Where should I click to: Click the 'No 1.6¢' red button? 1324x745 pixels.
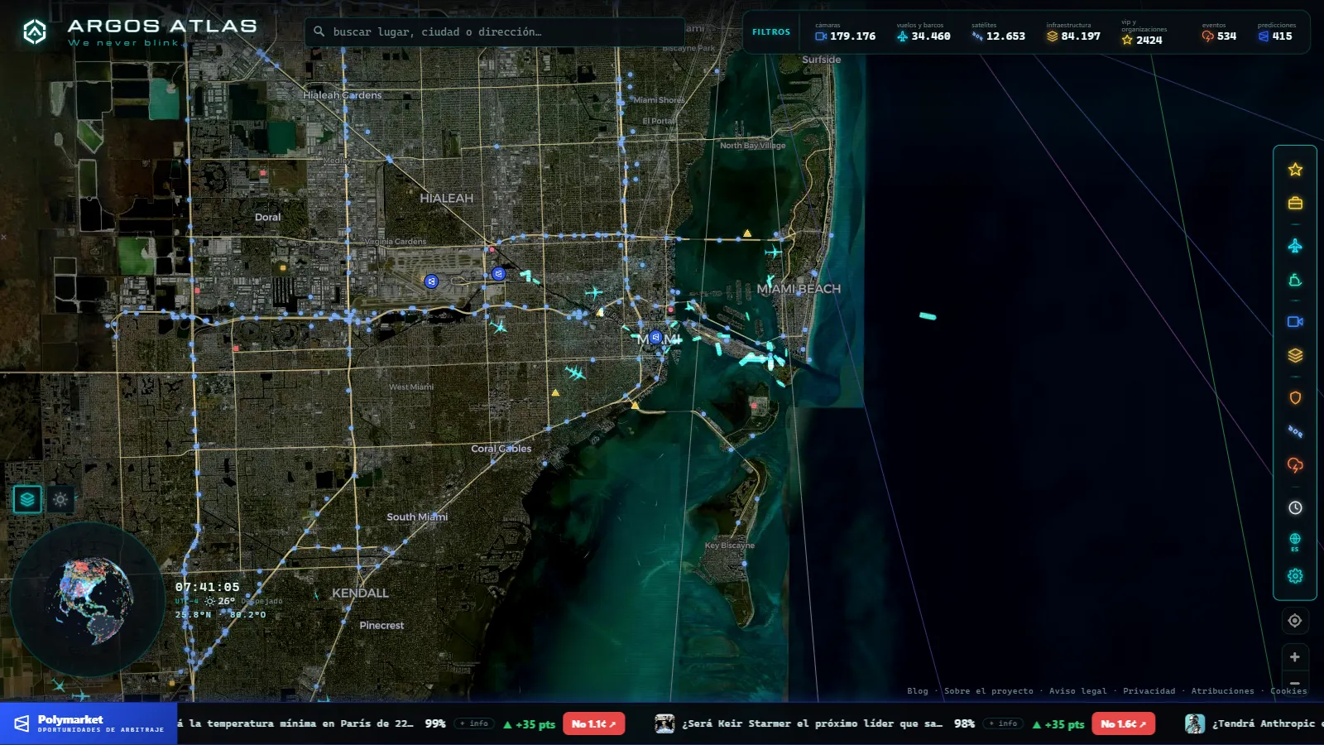[1123, 723]
